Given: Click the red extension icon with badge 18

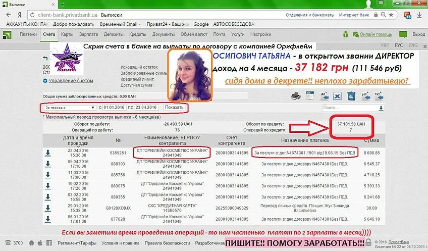Looking at the screenshot, I should coord(407,15).
